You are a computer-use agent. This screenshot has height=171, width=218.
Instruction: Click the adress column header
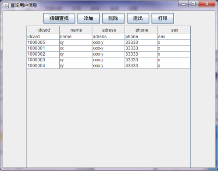(x=109, y=30)
